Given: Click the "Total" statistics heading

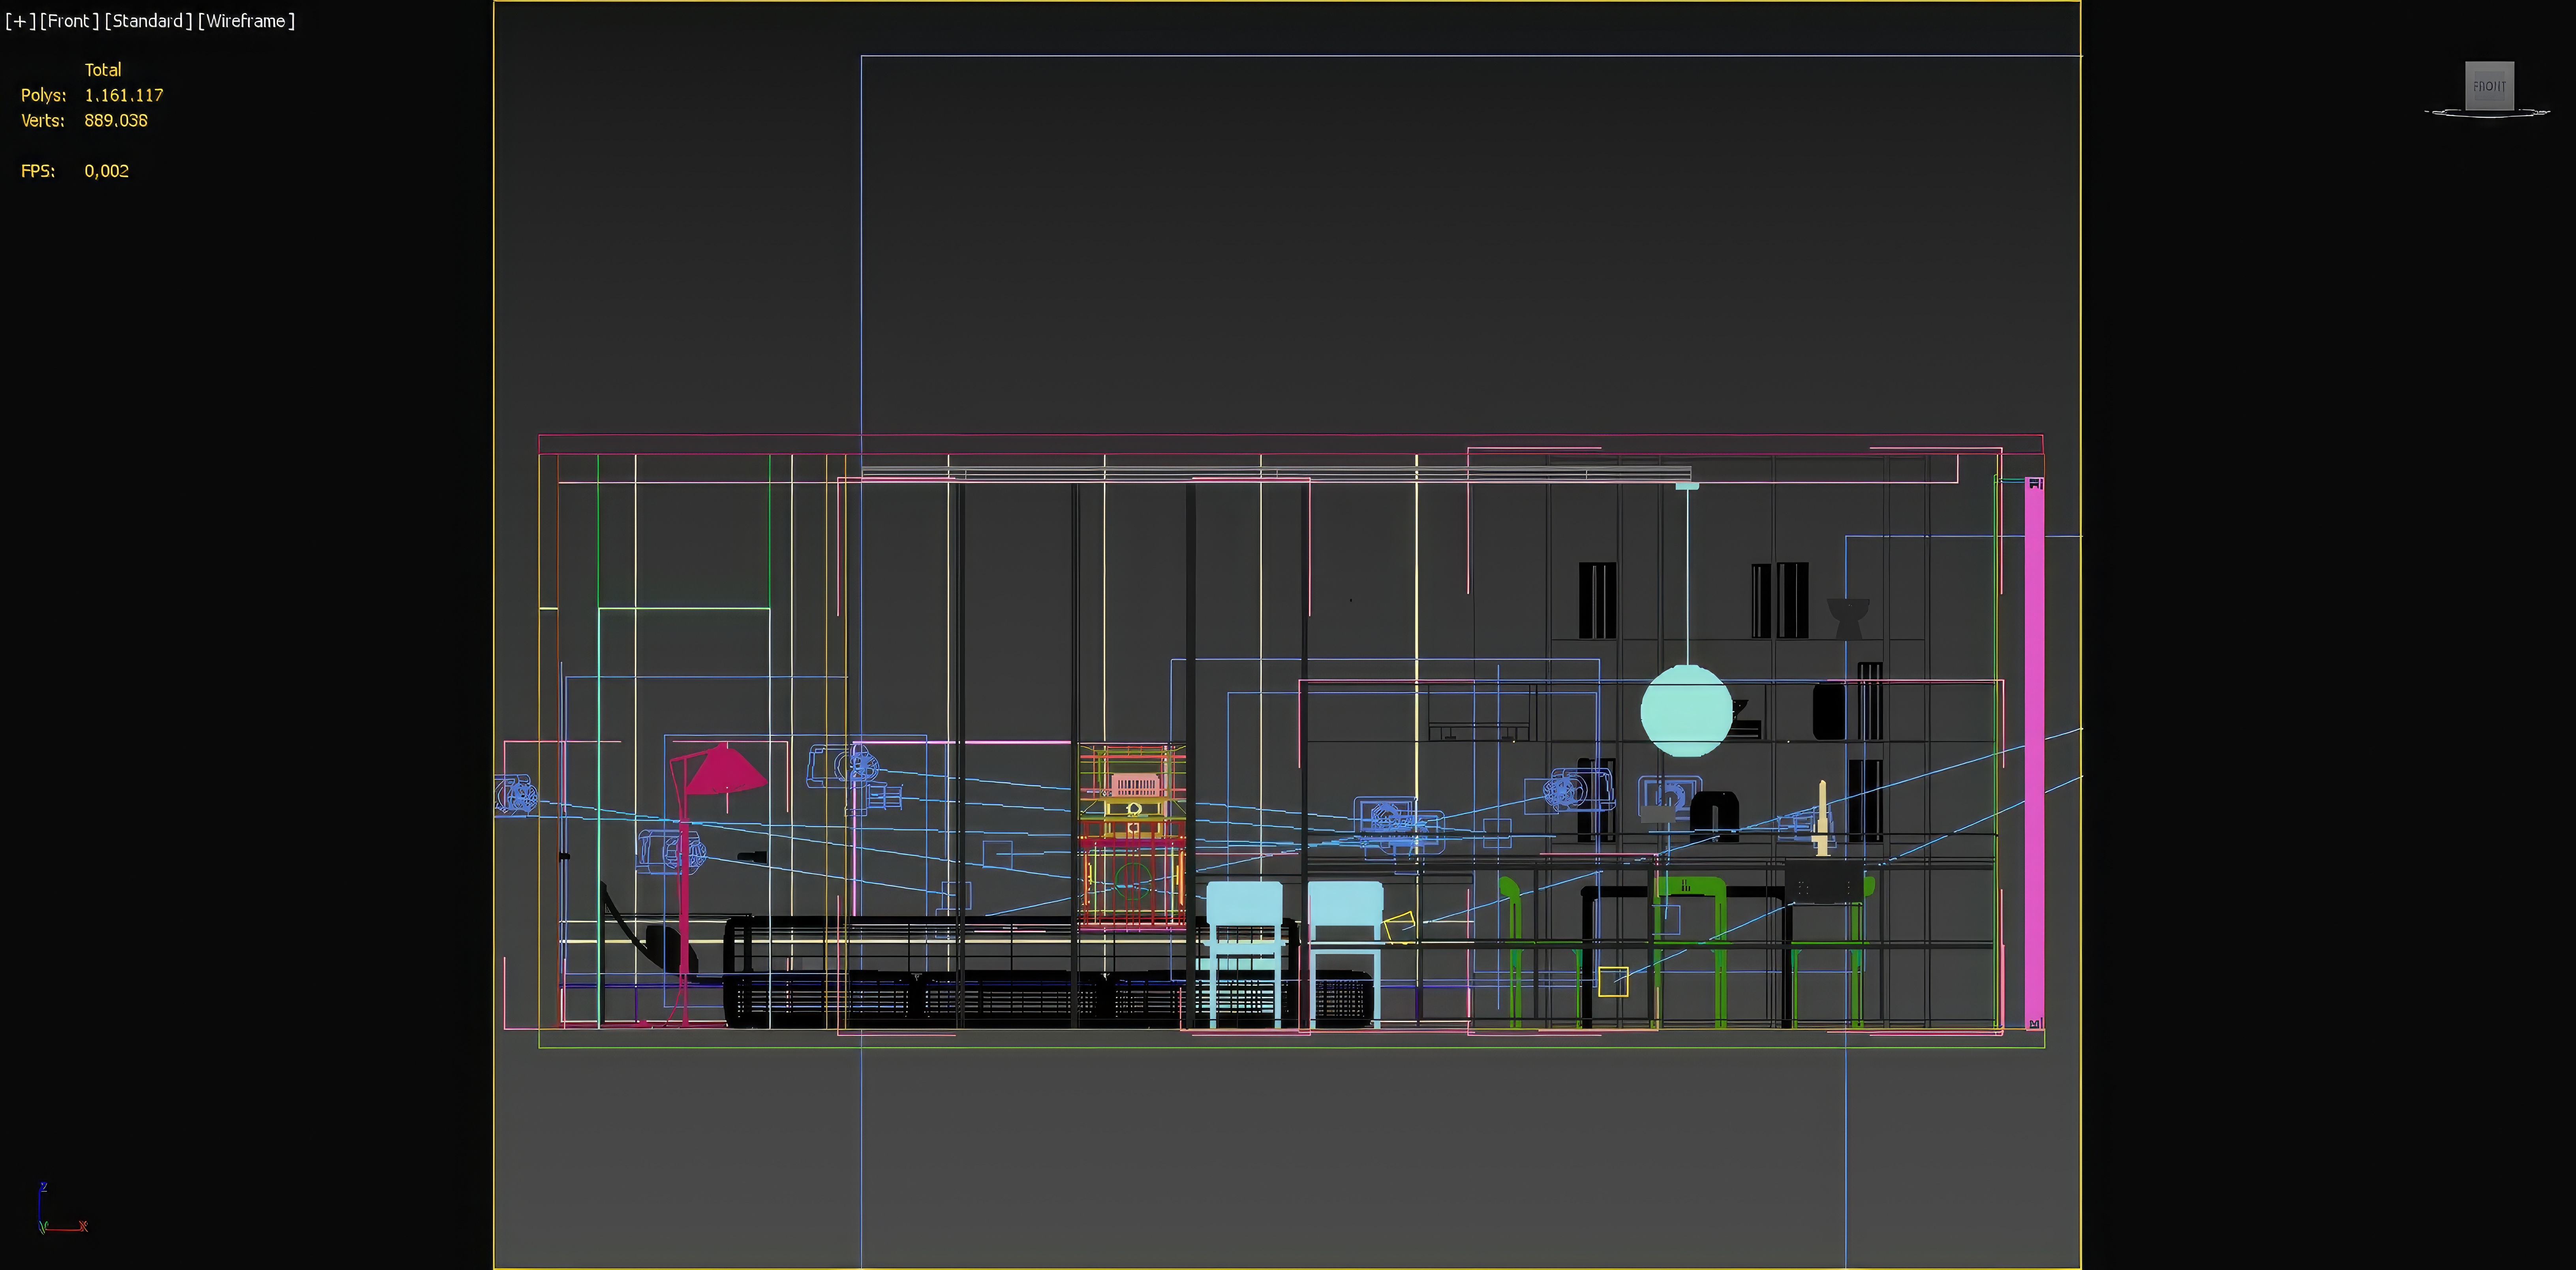Looking at the screenshot, I should 103,70.
